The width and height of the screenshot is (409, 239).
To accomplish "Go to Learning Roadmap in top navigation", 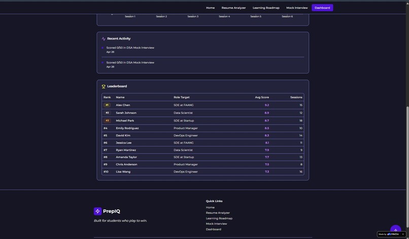I will (266, 8).
